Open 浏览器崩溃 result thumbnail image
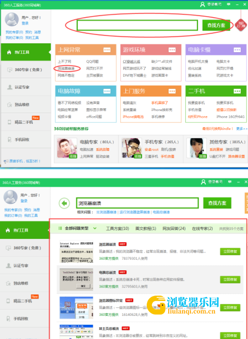This screenshot has width=248, height=339. click(x=77, y=251)
